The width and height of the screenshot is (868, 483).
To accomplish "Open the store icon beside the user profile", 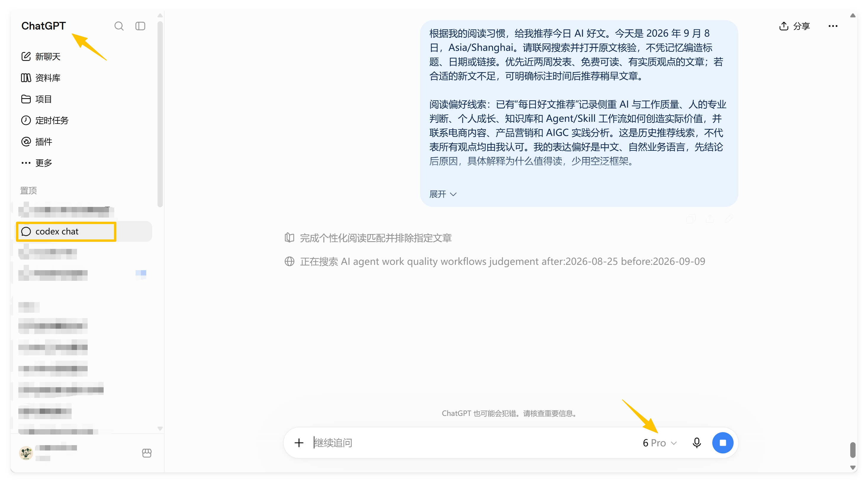I will pos(147,453).
